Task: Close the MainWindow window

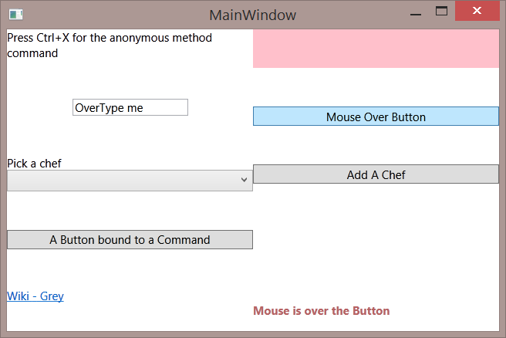Action: pos(477,11)
